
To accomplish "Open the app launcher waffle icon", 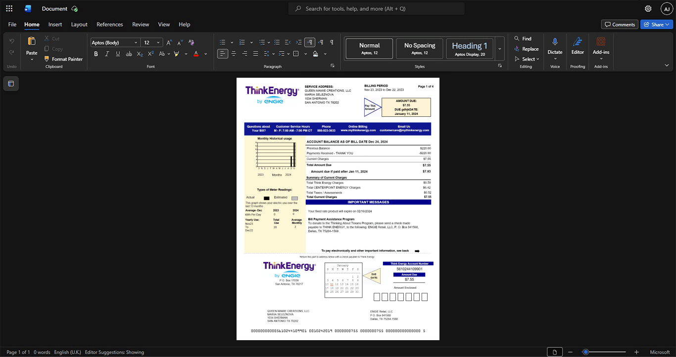I will coord(9,8).
